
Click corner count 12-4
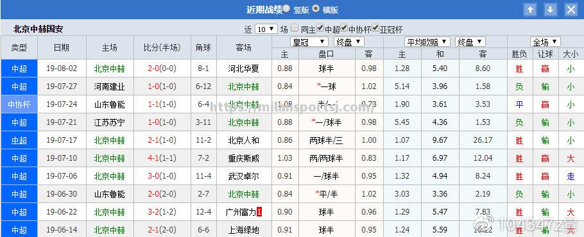click(x=203, y=212)
